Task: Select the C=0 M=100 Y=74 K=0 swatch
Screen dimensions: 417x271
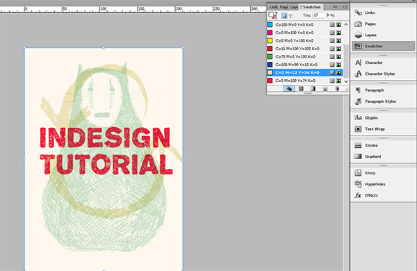Action: point(305,81)
